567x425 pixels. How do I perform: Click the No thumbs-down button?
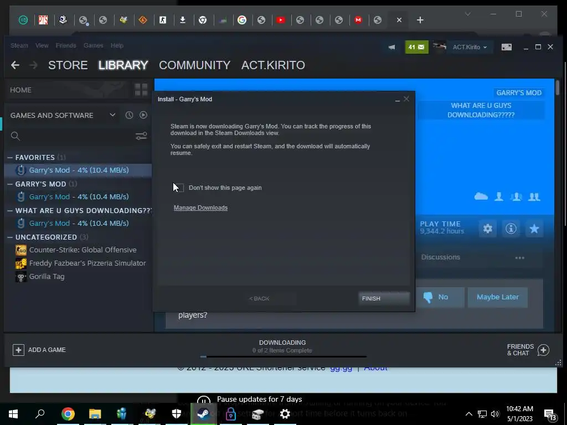click(440, 297)
